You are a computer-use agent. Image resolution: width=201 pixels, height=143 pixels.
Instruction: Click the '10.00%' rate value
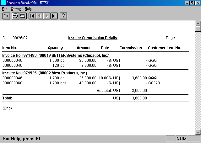[105, 78]
